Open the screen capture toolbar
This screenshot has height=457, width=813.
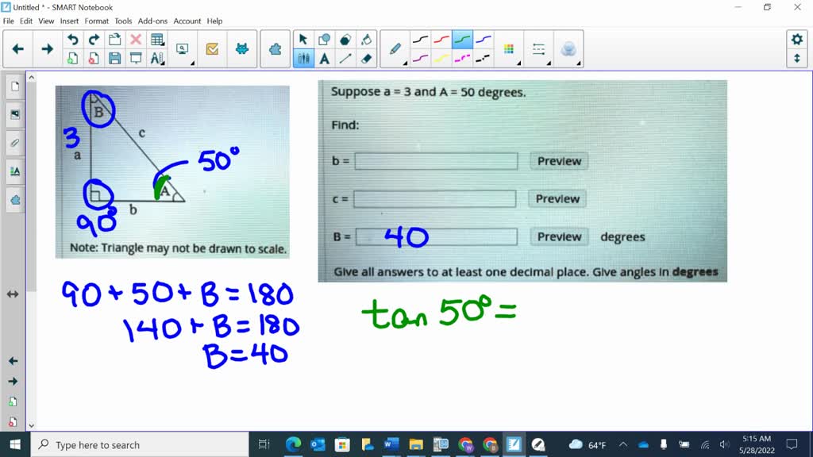(183, 49)
